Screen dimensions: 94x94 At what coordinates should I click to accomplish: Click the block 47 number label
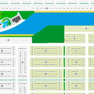(x=47, y=8)
